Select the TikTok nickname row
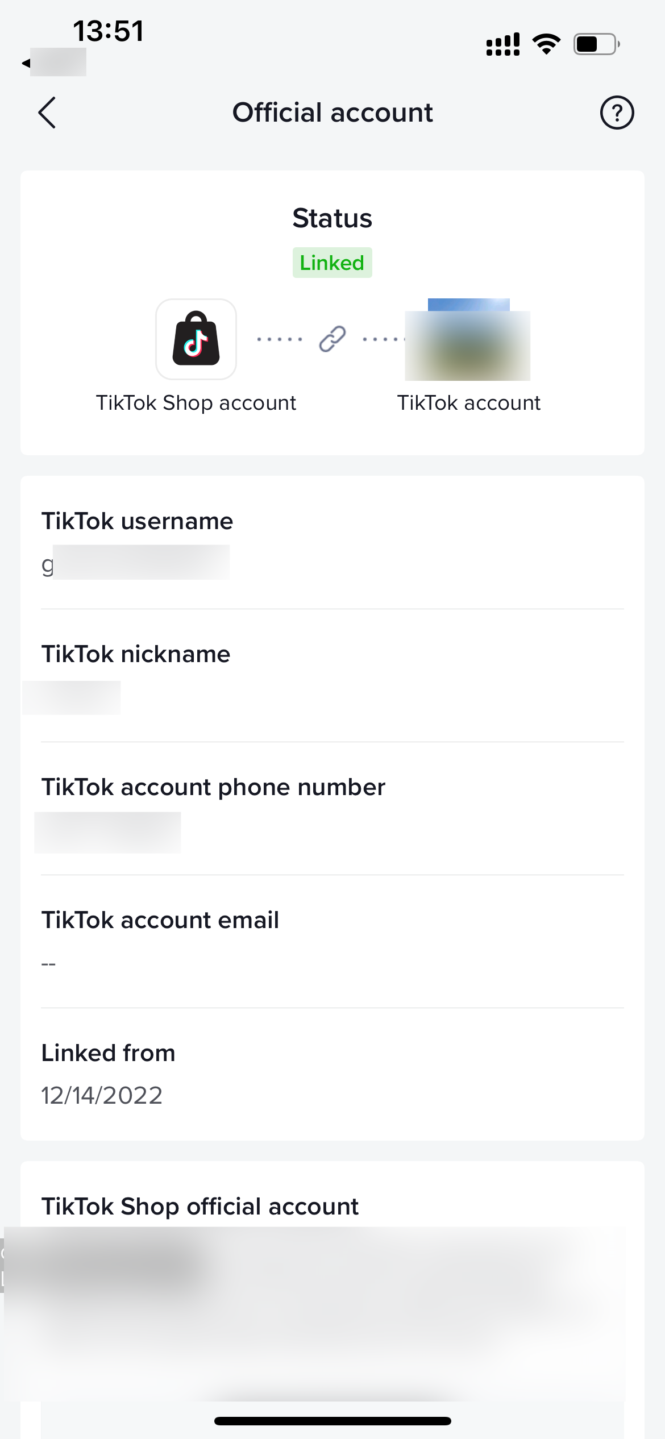 pos(332,676)
